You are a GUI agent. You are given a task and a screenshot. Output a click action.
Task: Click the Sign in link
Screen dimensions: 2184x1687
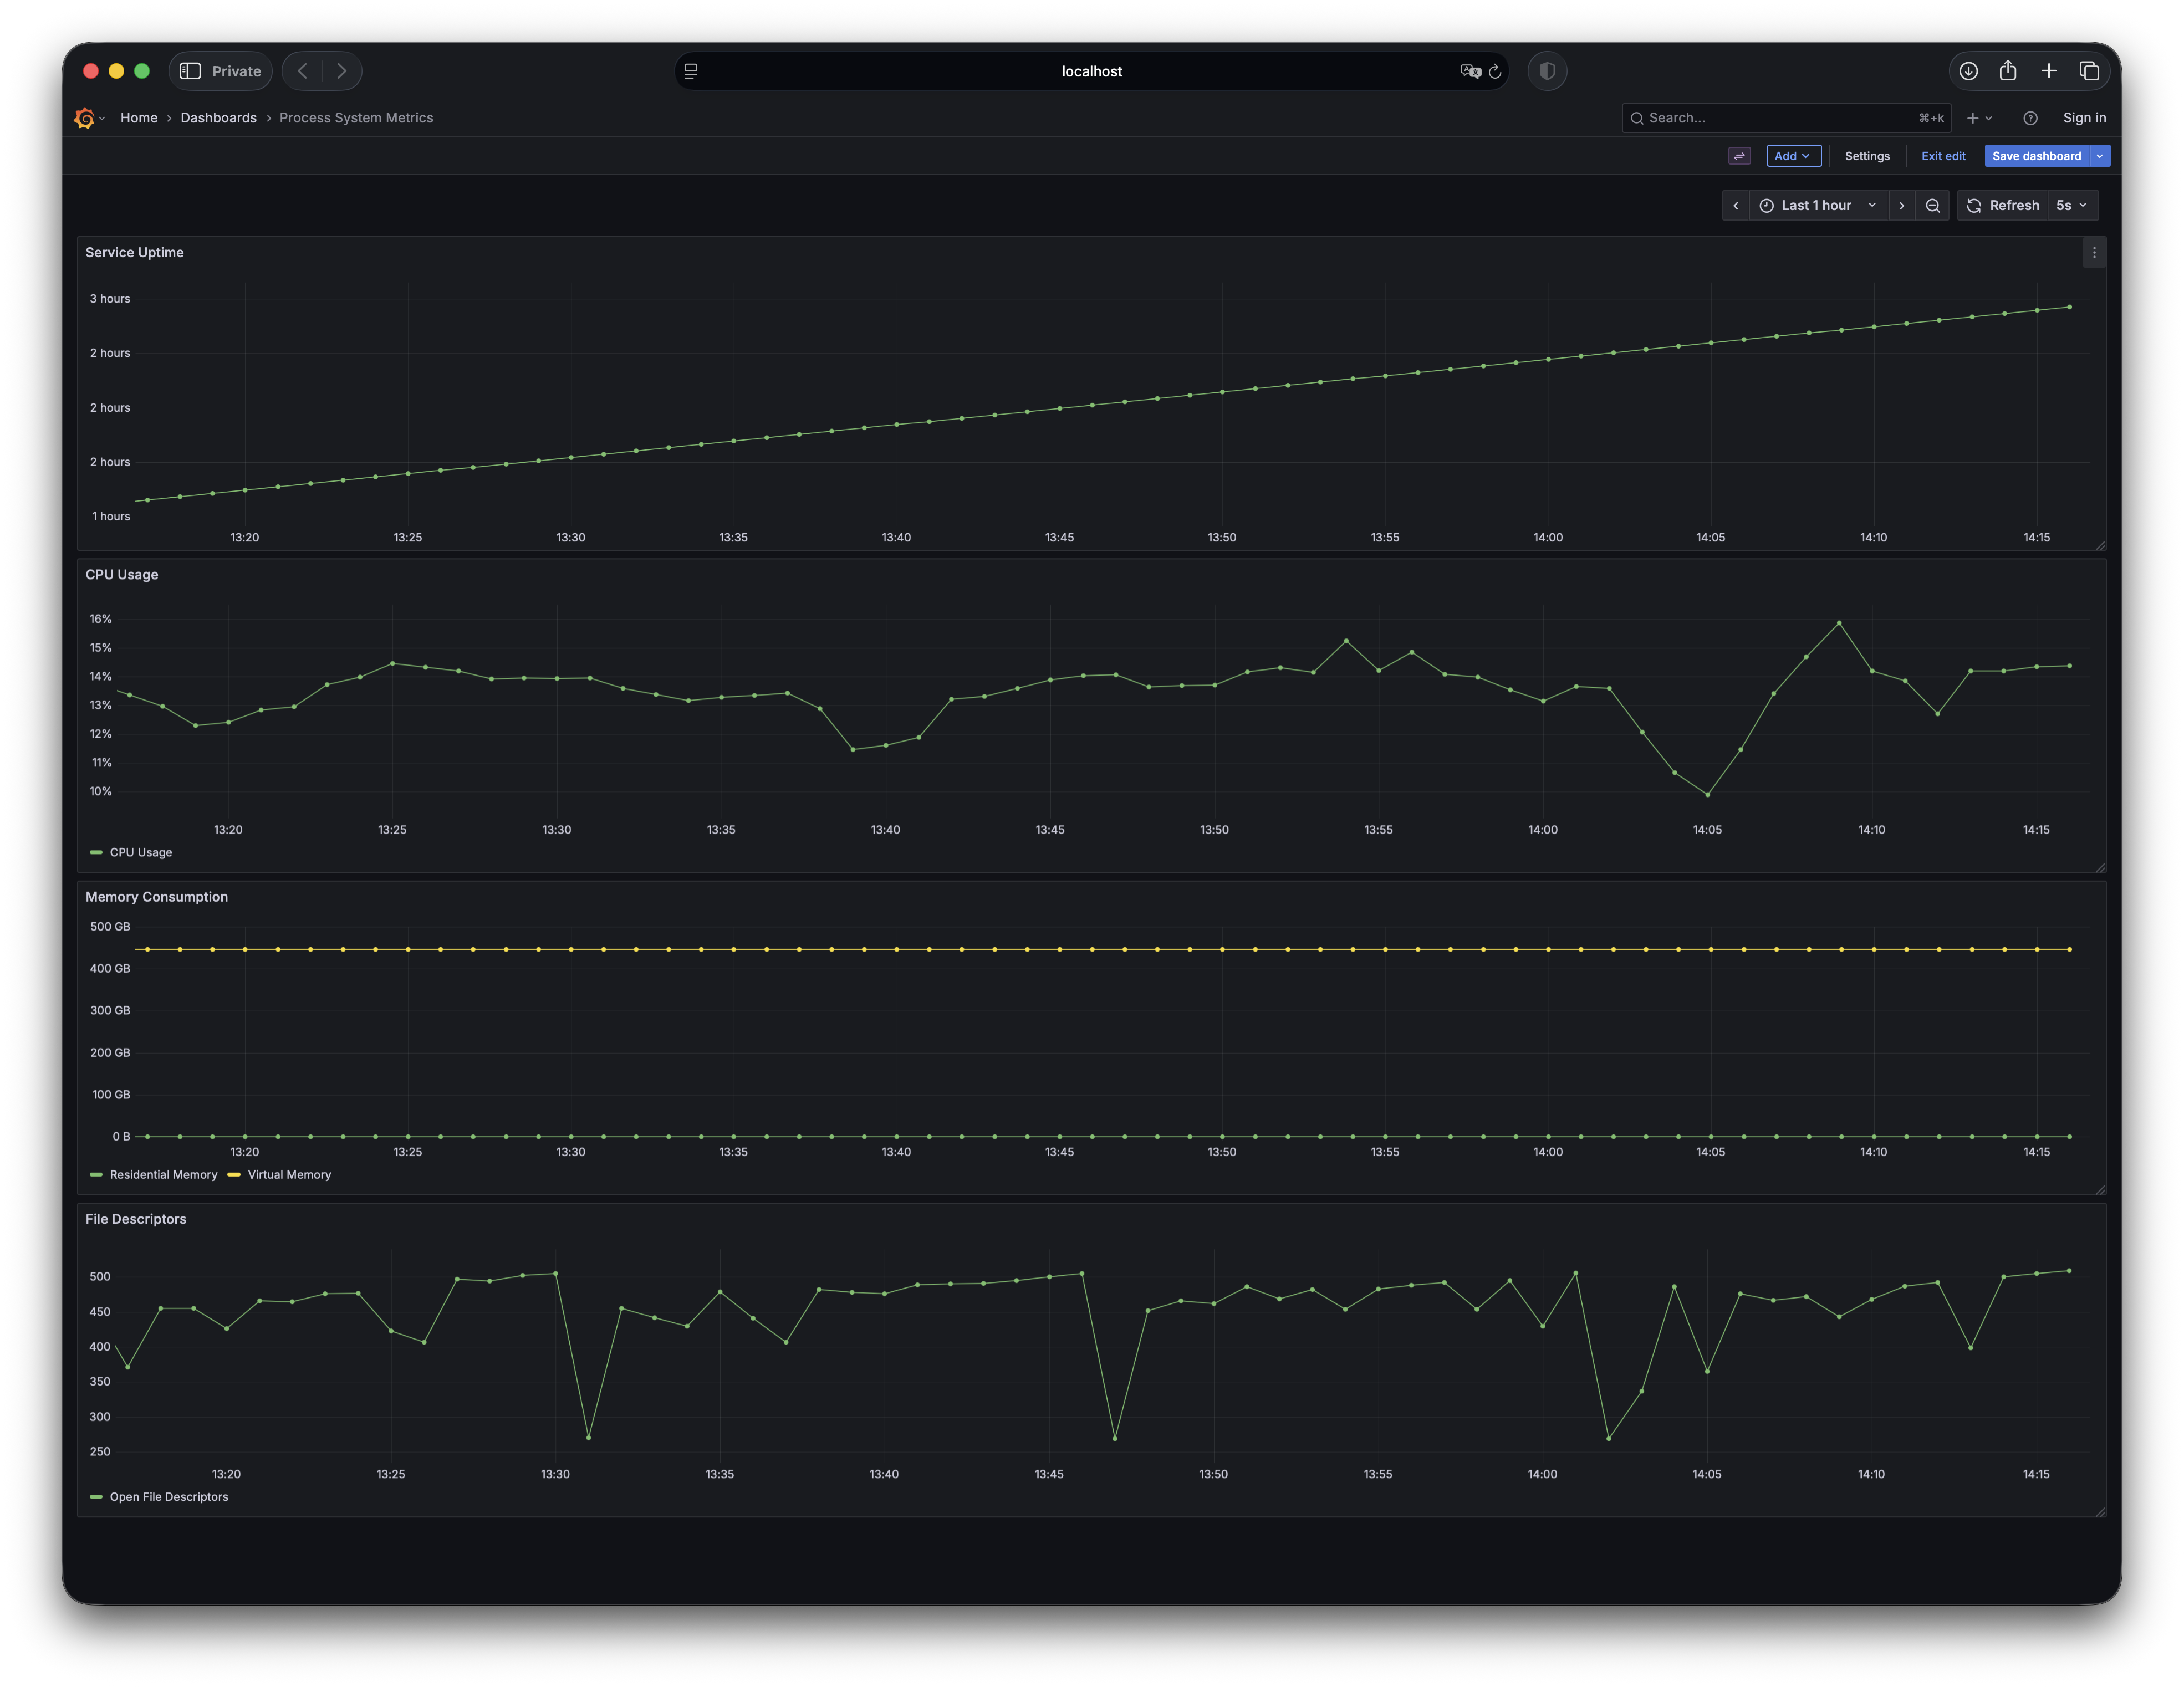2084,118
